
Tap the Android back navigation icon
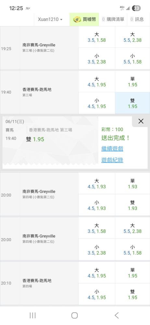click(117, 316)
